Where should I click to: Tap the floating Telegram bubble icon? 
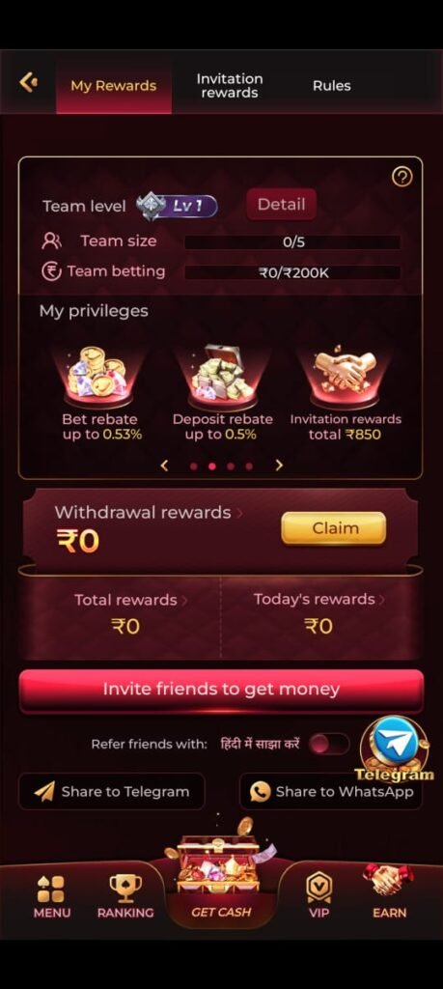(x=394, y=749)
